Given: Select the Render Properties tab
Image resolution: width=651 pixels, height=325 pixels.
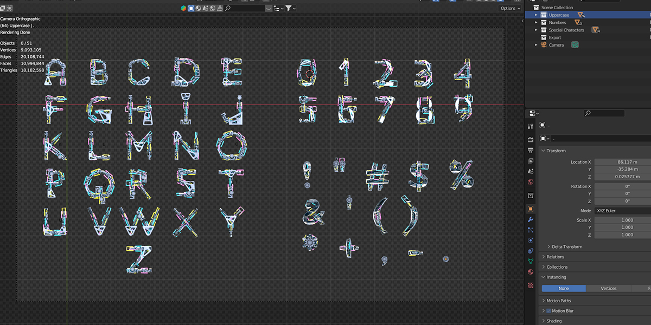Looking at the screenshot, I should (530, 139).
